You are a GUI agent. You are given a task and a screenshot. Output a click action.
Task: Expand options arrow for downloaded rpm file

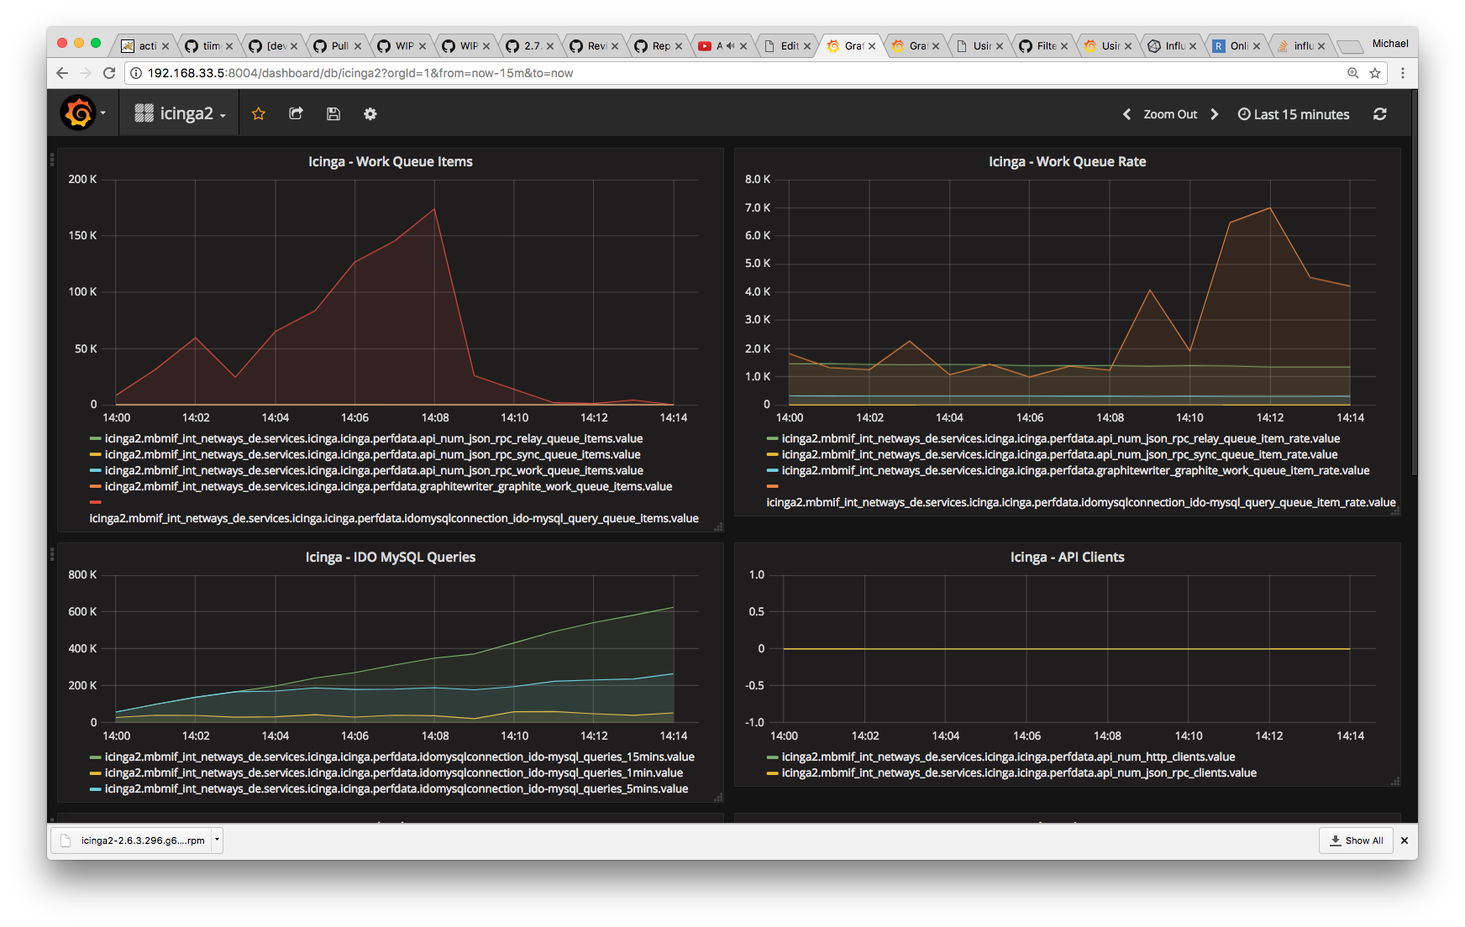pos(217,840)
